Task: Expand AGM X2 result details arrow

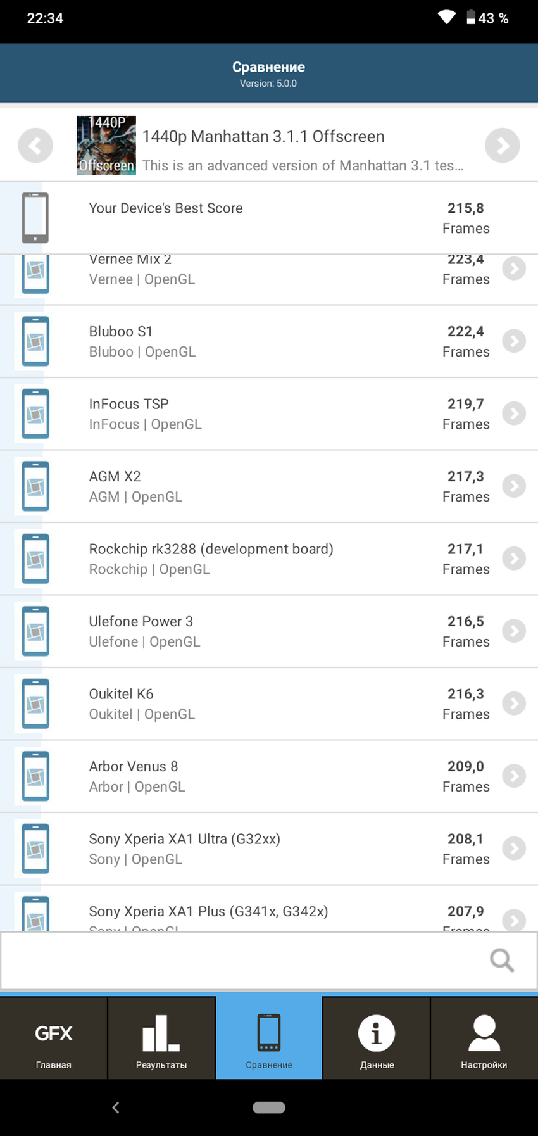Action: [x=514, y=486]
